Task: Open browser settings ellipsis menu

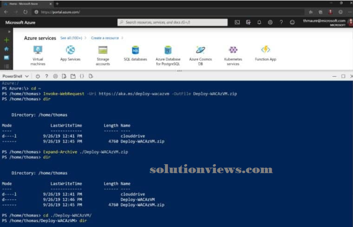Action: coord(350,12)
